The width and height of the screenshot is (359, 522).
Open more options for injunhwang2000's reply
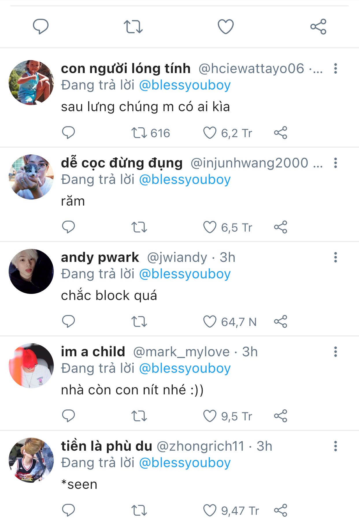[x=336, y=163]
